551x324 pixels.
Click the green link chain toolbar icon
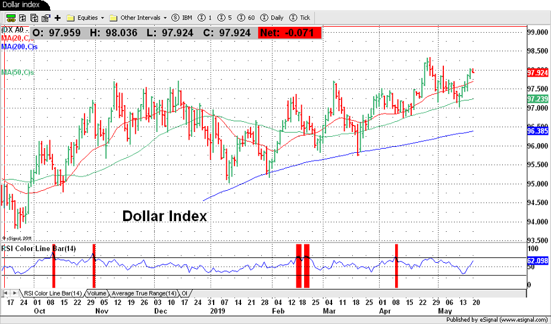pos(11,18)
